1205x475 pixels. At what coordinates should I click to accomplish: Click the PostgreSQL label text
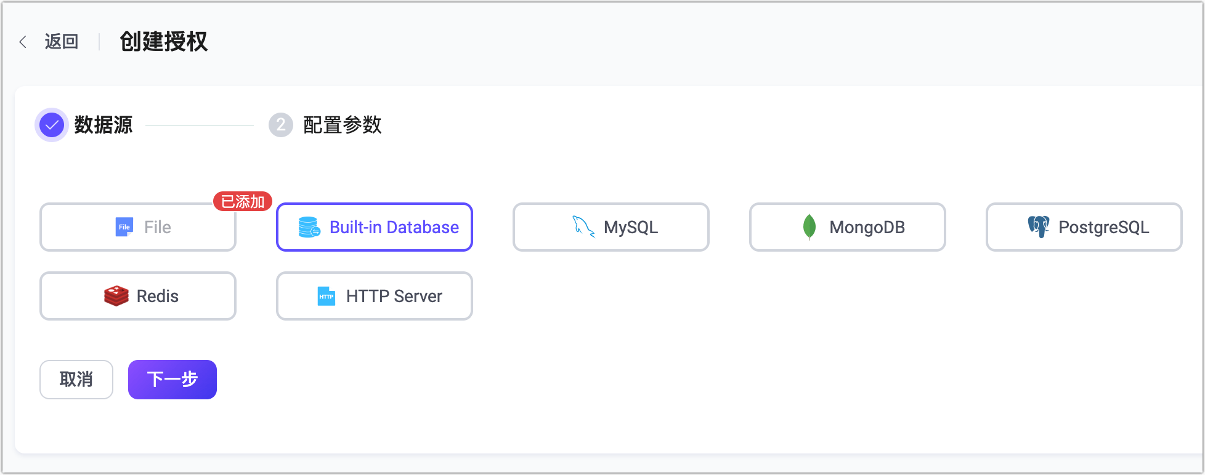click(x=1104, y=228)
